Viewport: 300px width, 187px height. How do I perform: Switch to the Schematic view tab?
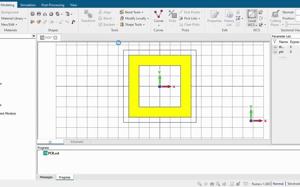point(77,142)
